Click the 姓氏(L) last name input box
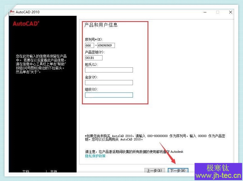This screenshot has height=181, width=243. pos(109,70)
